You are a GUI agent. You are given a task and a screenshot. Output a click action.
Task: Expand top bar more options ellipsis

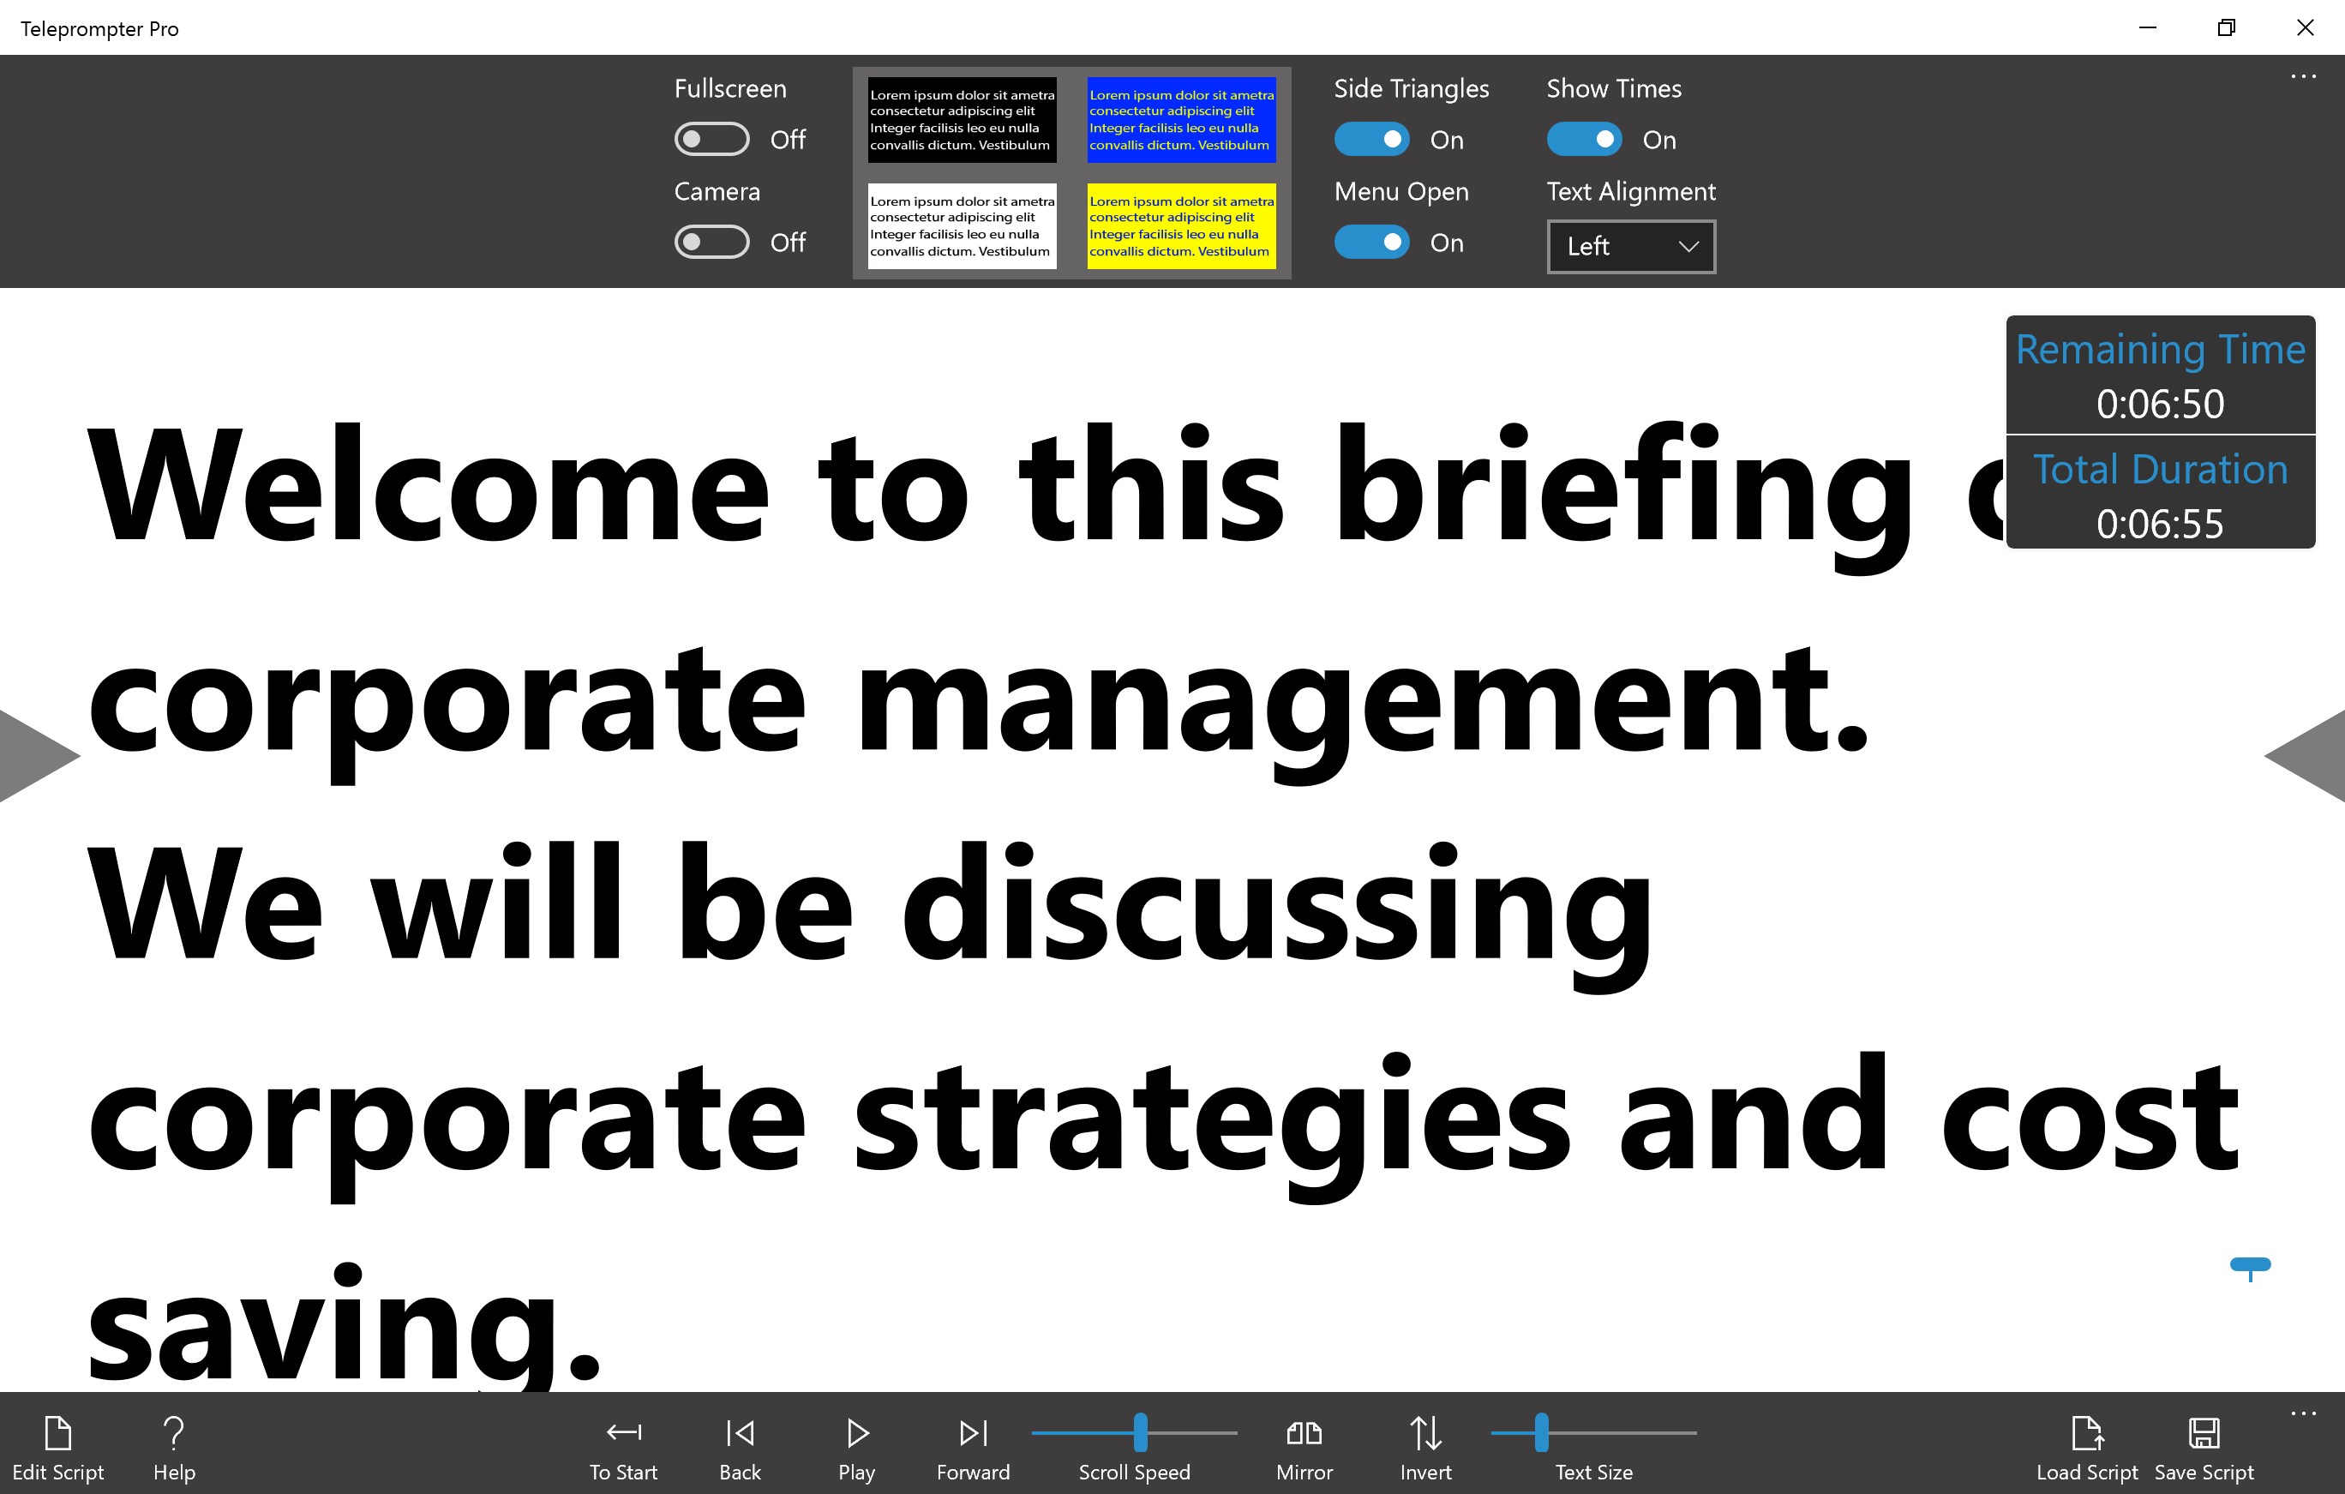[2302, 76]
